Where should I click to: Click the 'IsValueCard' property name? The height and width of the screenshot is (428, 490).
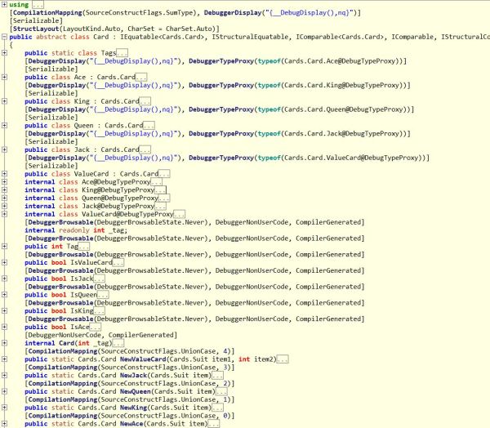[91, 263]
